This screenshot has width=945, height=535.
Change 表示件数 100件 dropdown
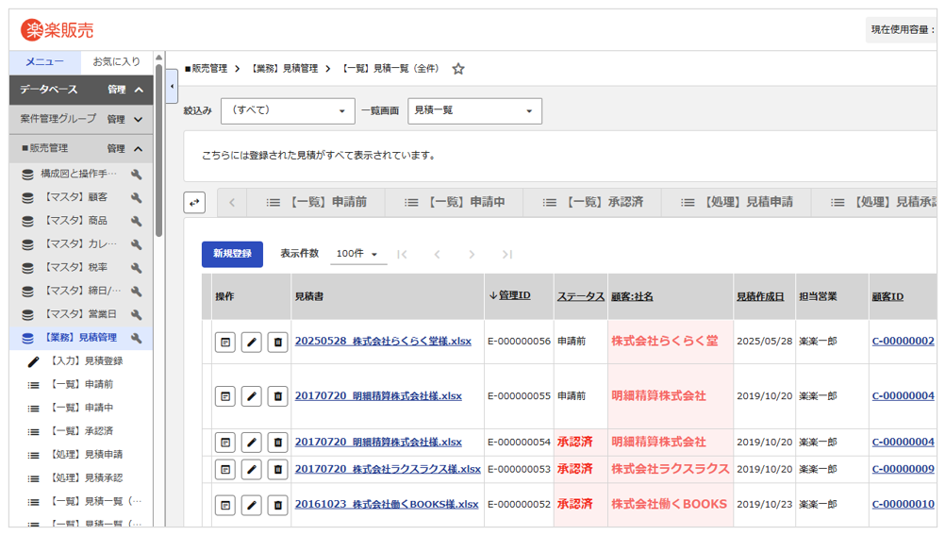(358, 254)
